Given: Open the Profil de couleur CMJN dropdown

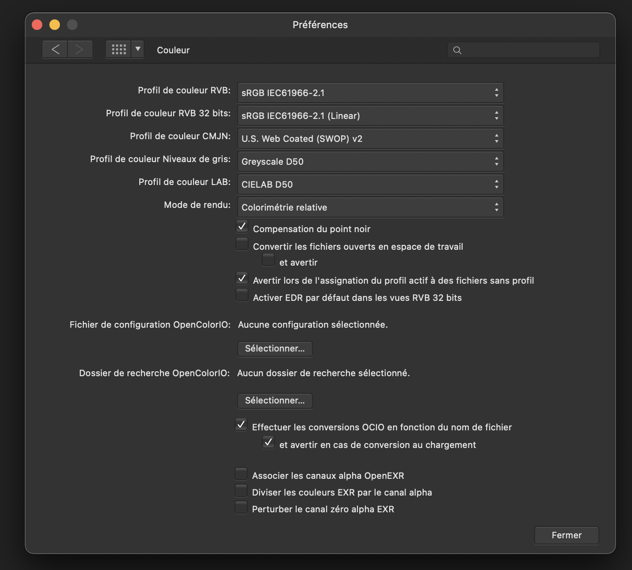Looking at the screenshot, I should click(x=370, y=139).
